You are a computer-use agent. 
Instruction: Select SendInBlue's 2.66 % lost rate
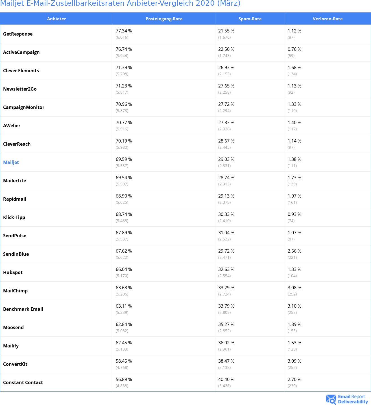pyautogui.click(x=294, y=251)
